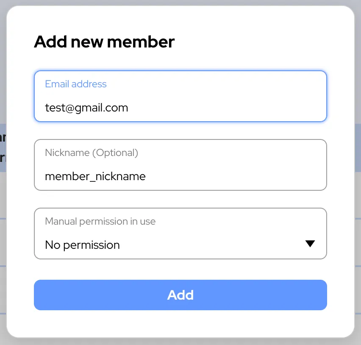The height and width of the screenshot is (345, 361).
Task: Click the 'No permission' selected value
Action: 82,245
